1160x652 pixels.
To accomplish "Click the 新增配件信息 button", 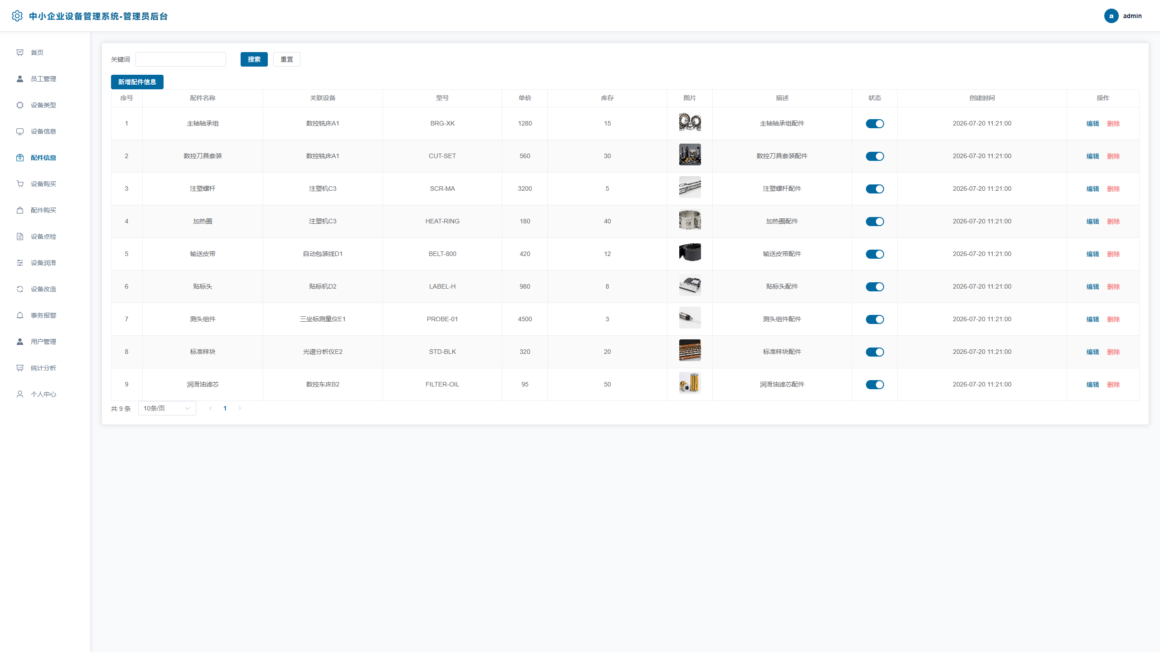I will tap(137, 82).
